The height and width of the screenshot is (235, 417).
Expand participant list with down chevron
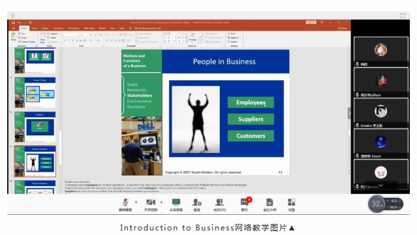pos(381,186)
